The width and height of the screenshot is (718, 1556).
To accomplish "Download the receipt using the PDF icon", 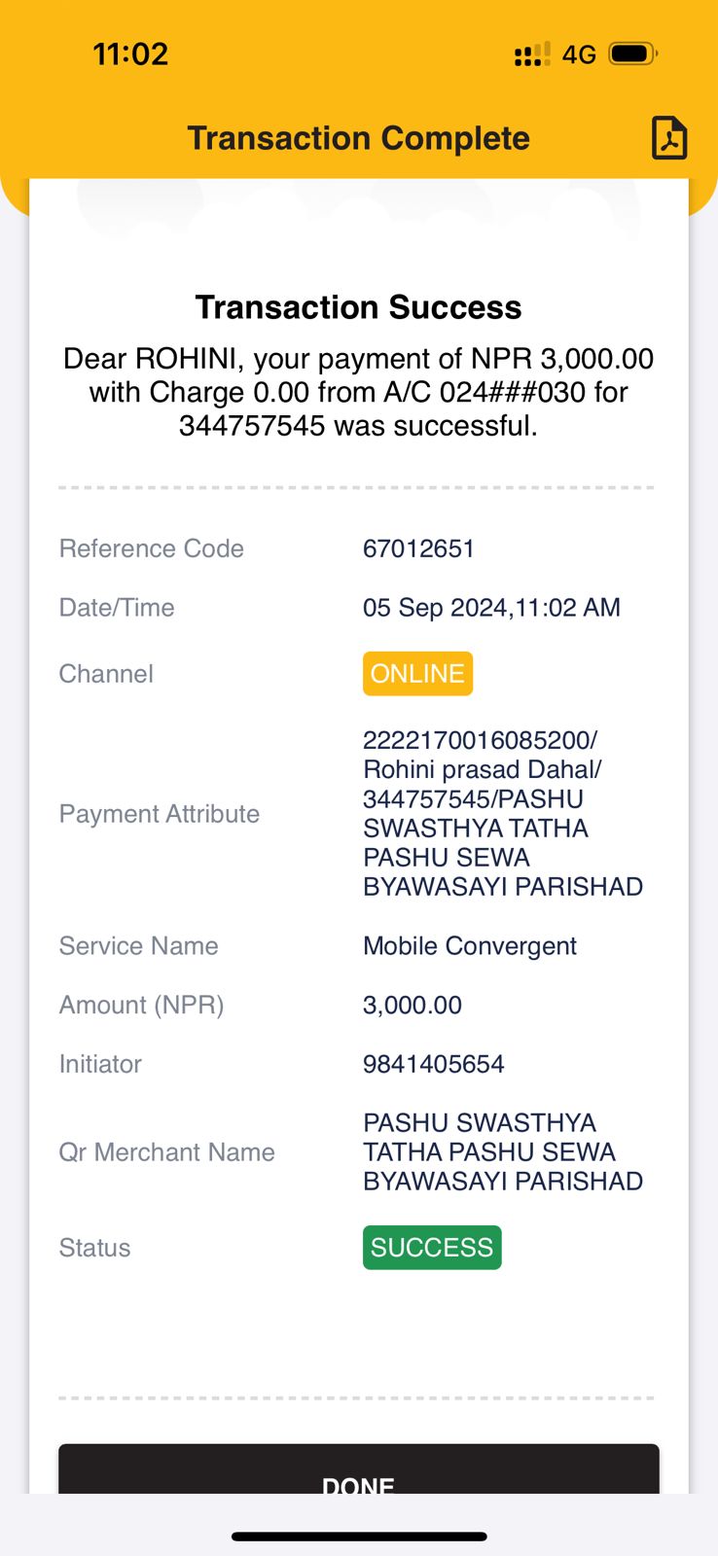I will tap(669, 137).
